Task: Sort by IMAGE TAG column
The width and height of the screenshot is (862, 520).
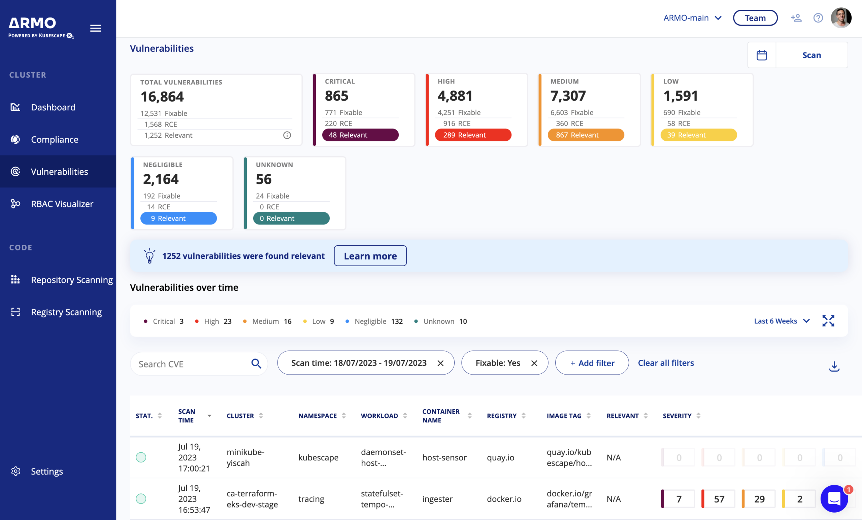Action: (x=568, y=416)
